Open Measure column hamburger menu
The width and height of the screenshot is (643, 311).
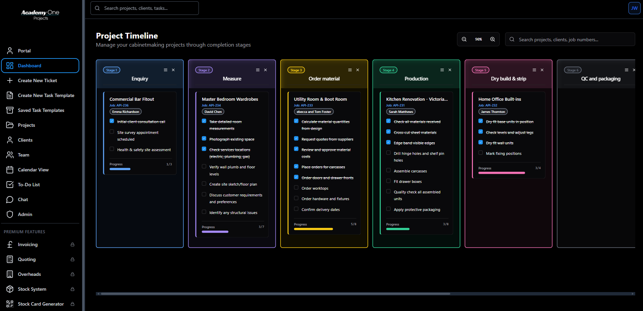[258, 70]
